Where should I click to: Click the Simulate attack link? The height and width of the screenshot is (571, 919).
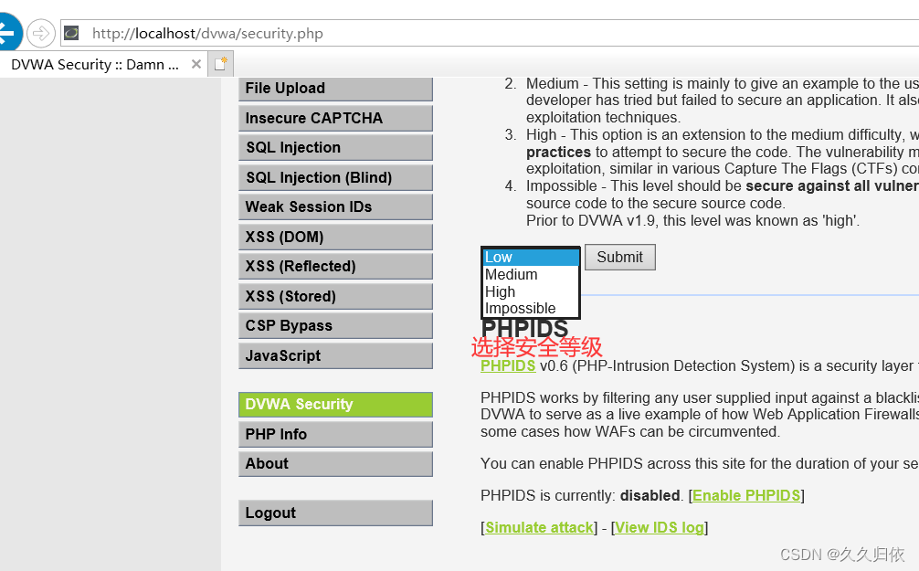(539, 528)
